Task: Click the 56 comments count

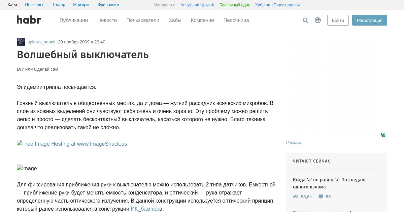Action: point(328,197)
